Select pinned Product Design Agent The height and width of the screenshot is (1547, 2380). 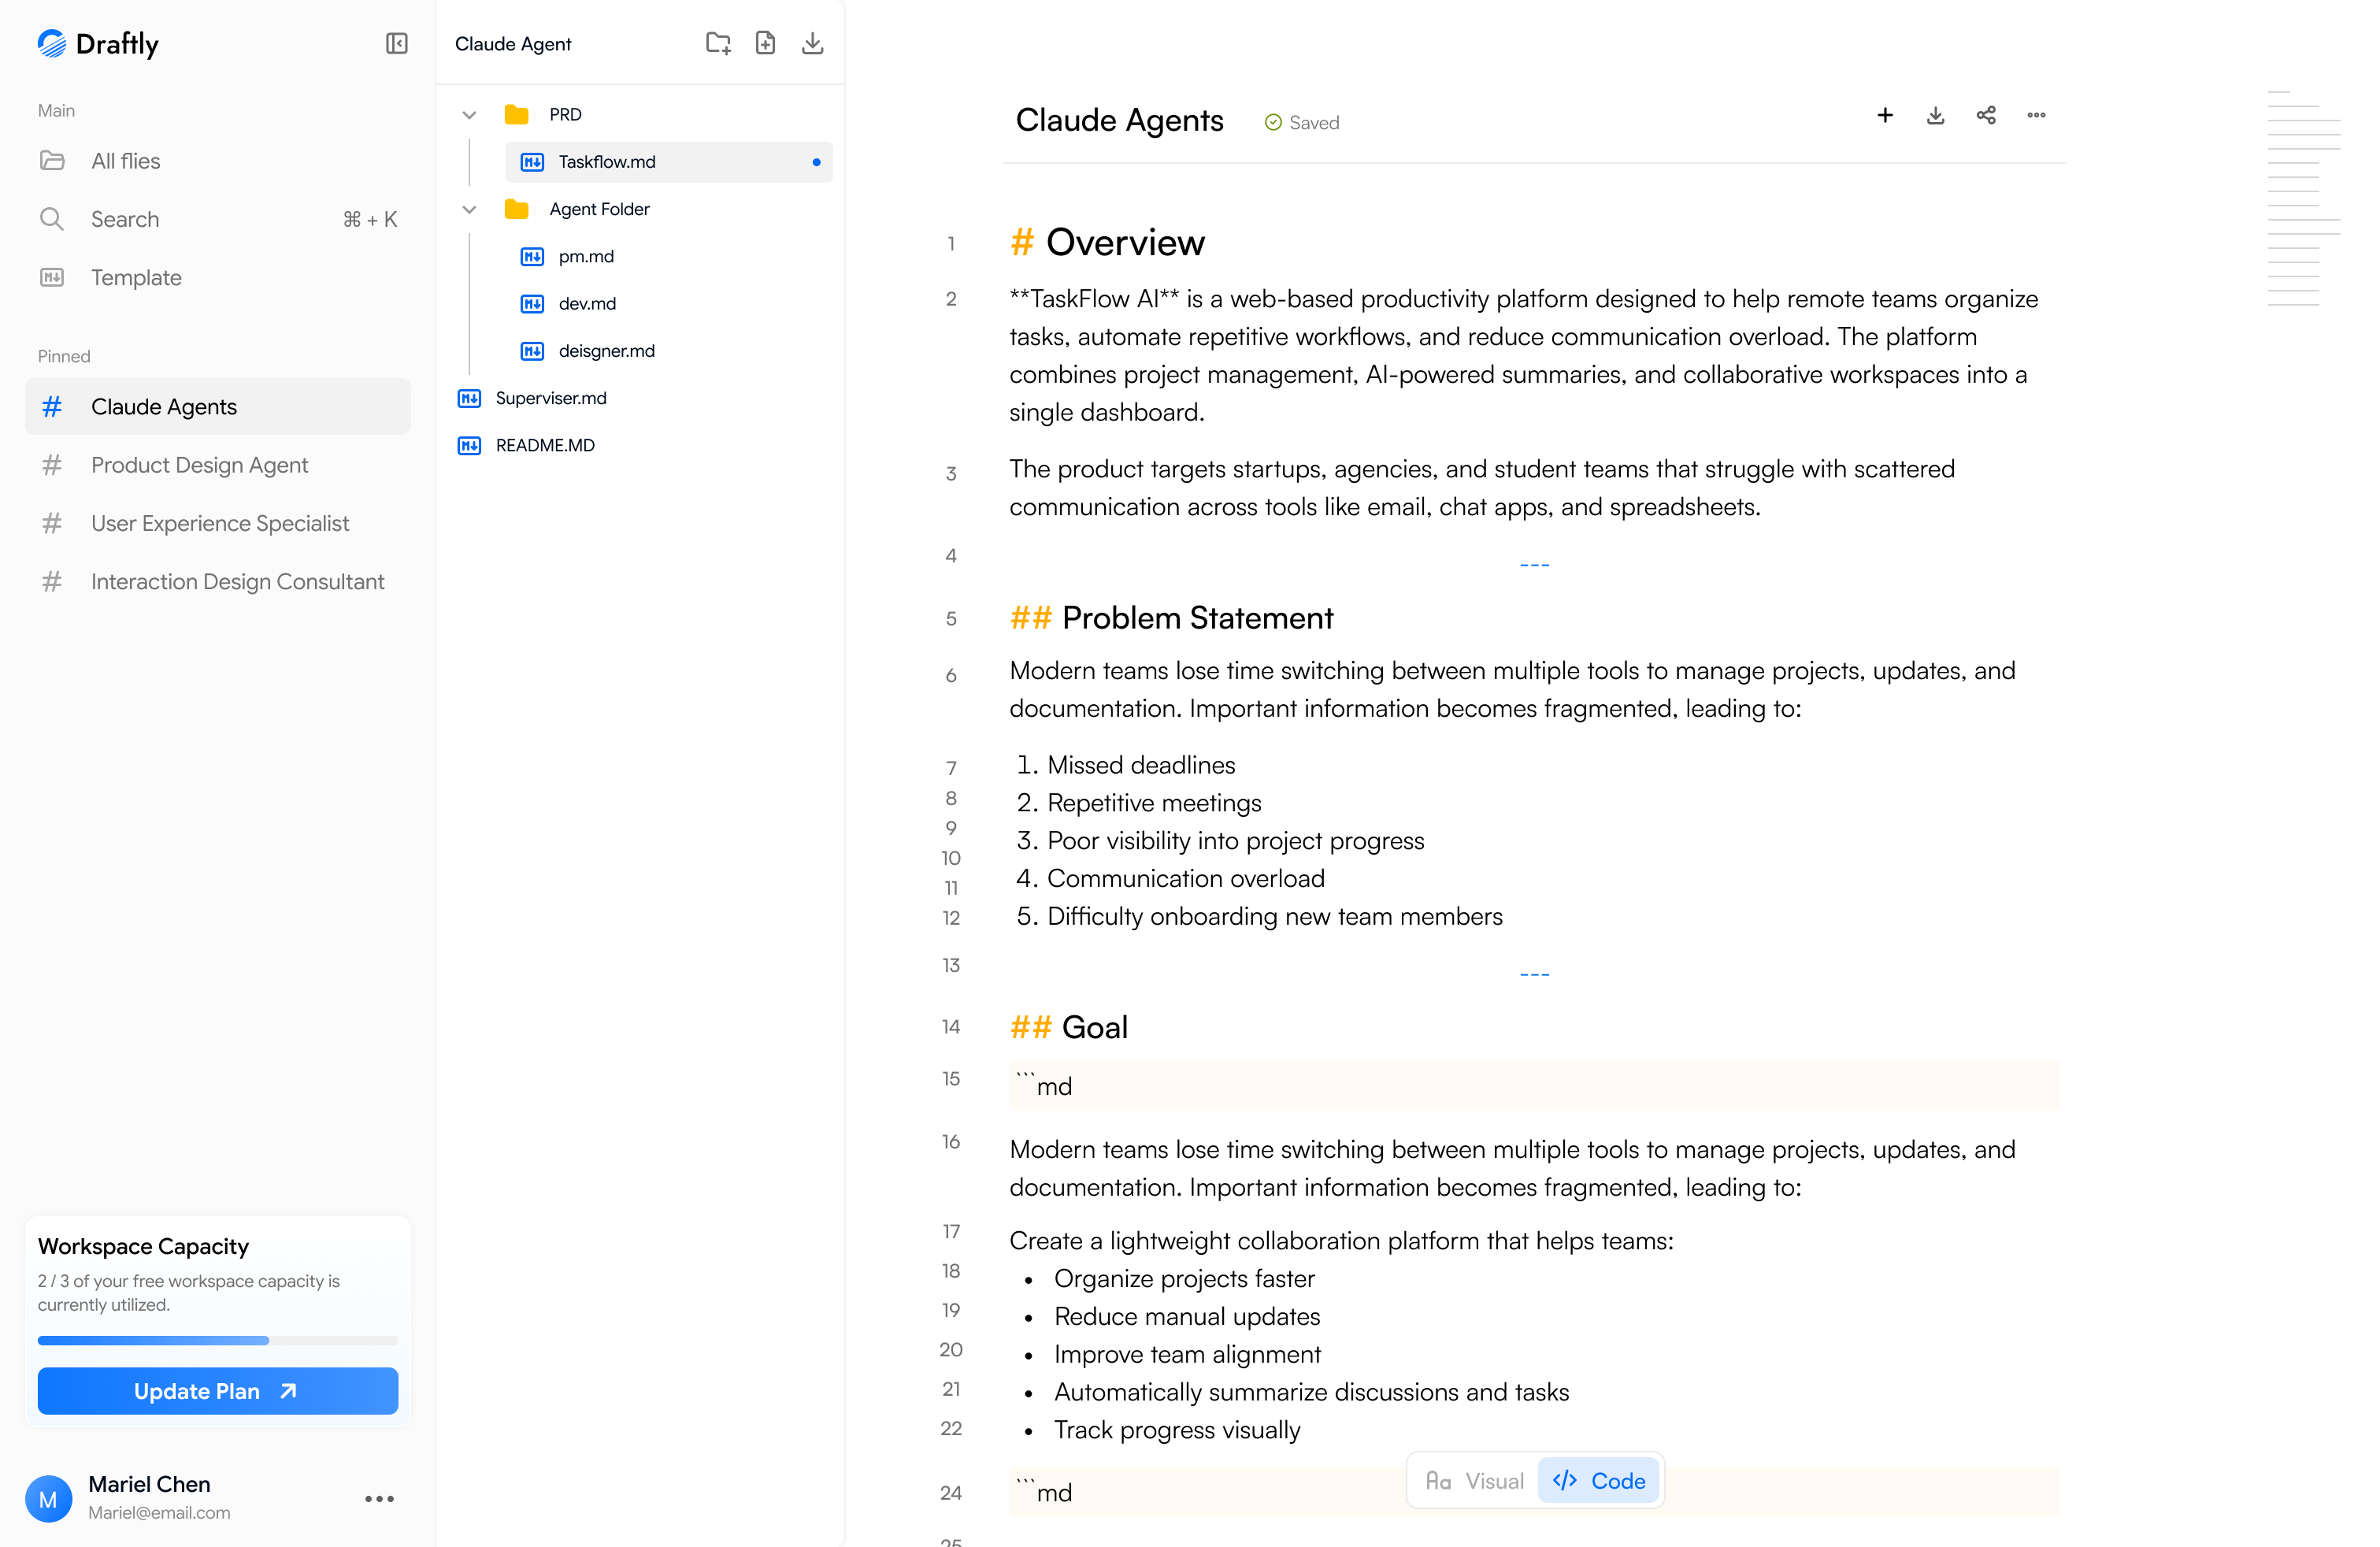click(x=218, y=465)
